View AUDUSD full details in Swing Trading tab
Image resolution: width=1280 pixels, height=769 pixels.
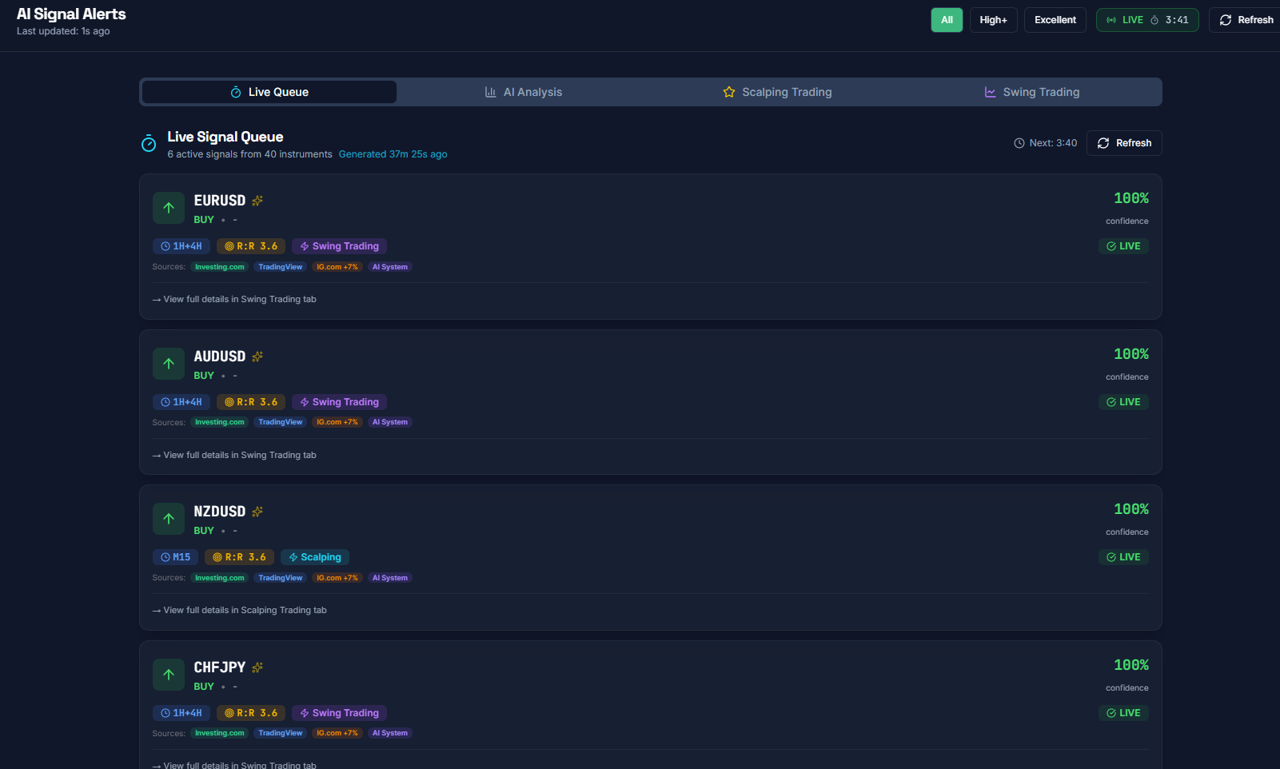pyautogui.click(x=234, y=455)
